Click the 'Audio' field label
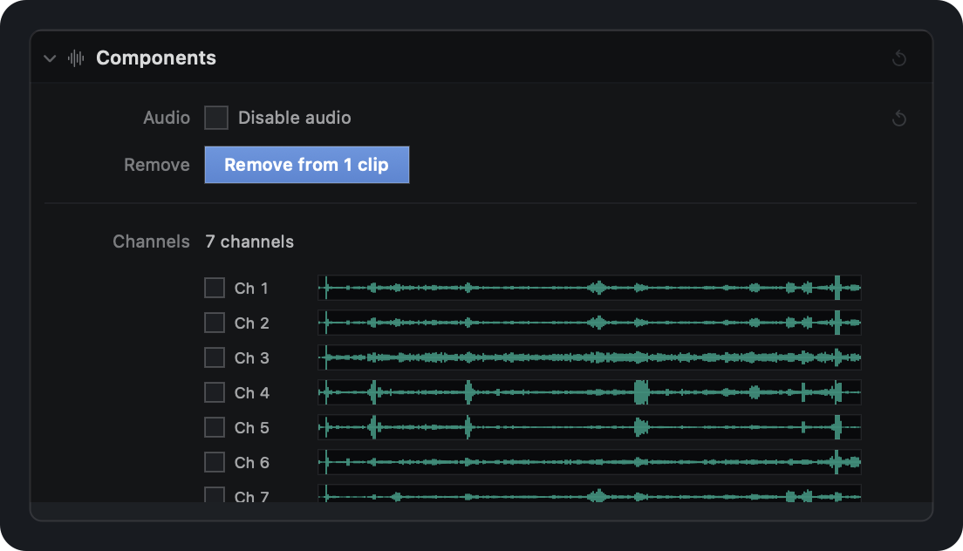The width and height of the screenshot is (963, 551). coord(167,118)
